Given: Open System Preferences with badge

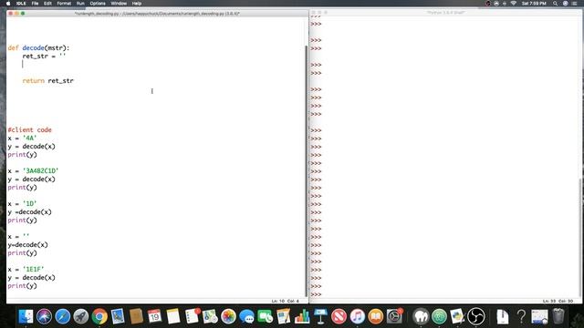Looking at the screenshot, I should tap(394, 316).
